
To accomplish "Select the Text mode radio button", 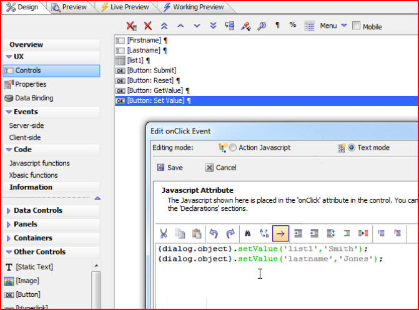I will pos(352,147).
